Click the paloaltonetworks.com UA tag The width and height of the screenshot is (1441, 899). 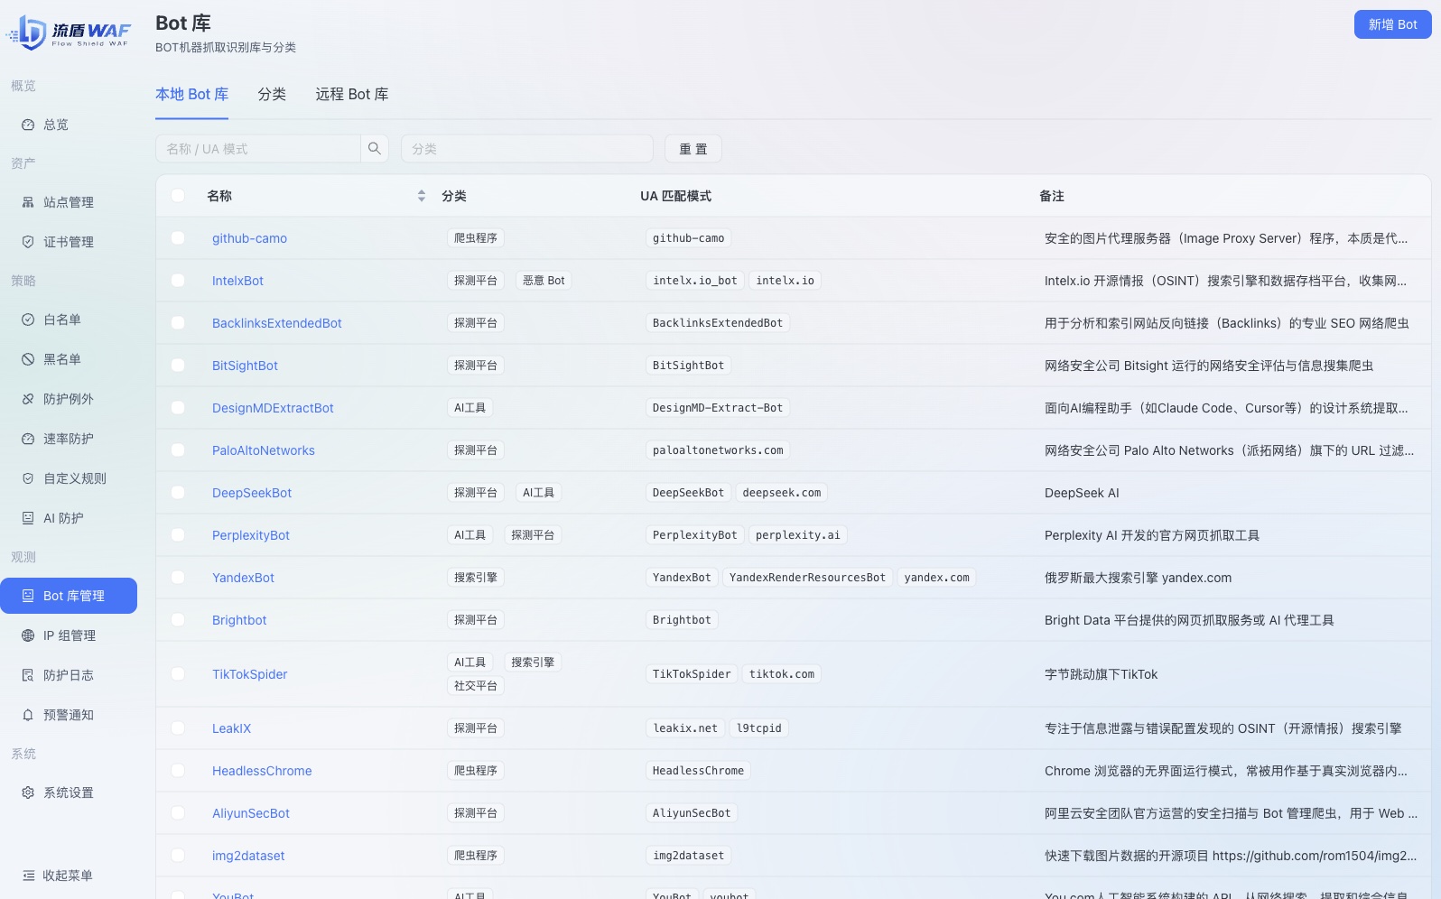coord(718,450)
